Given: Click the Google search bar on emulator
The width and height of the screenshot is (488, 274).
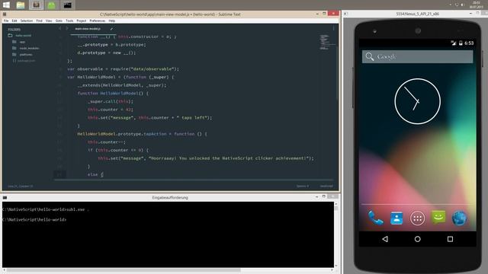Looking at the screenshot, I should coord(417,56).
